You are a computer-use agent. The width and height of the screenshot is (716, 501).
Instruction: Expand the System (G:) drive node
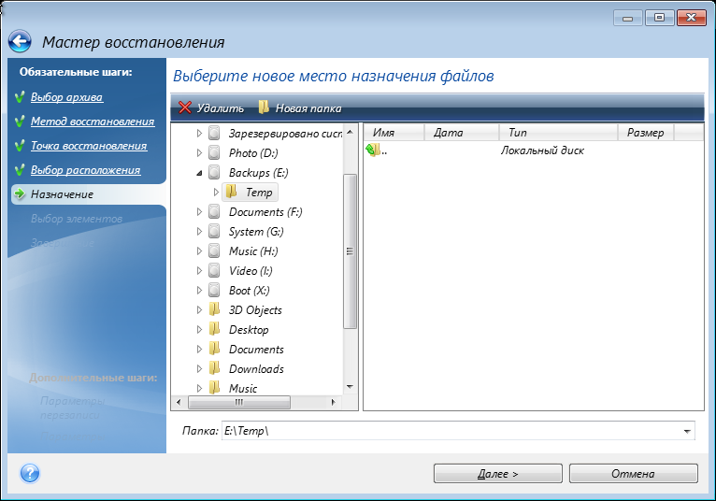point(199,232)
